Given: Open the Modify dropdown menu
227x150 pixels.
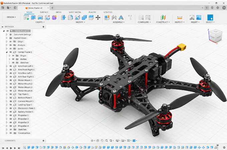Looking at the screenshot, I should click(80, 22).
